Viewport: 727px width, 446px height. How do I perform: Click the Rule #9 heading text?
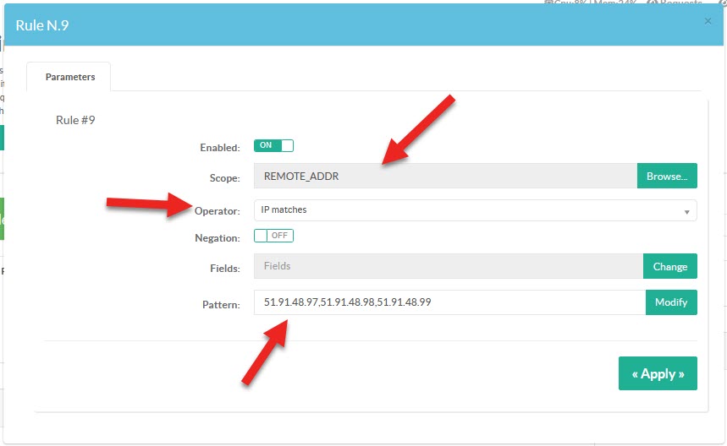[x=75, y=120]
